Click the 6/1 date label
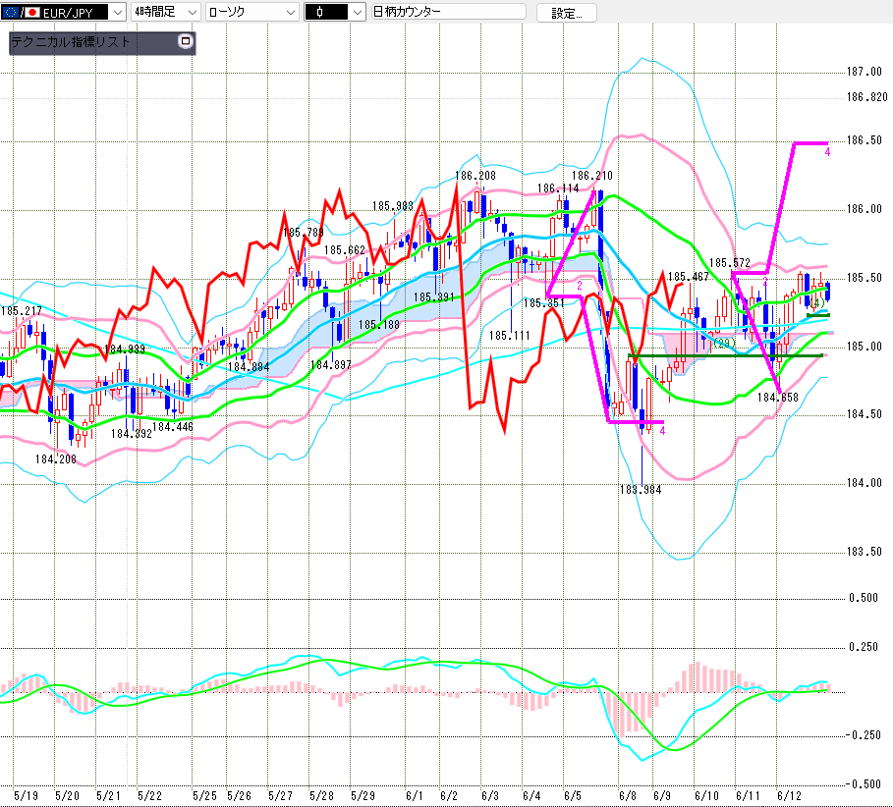The height and width of the screenshot is (807, 893). [x=414, y=795]
